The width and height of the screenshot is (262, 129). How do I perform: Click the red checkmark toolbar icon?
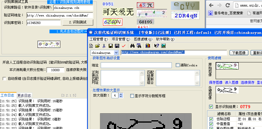[x=124, y=46]
